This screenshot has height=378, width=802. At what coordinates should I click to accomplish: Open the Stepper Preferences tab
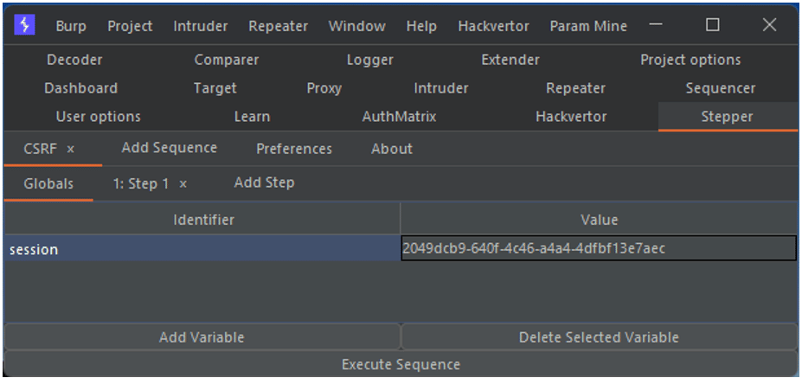point(294,149)
